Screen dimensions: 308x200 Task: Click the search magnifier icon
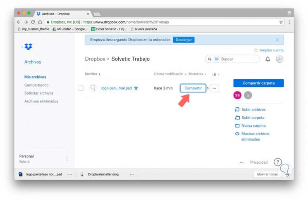click(x=210, y=59)
